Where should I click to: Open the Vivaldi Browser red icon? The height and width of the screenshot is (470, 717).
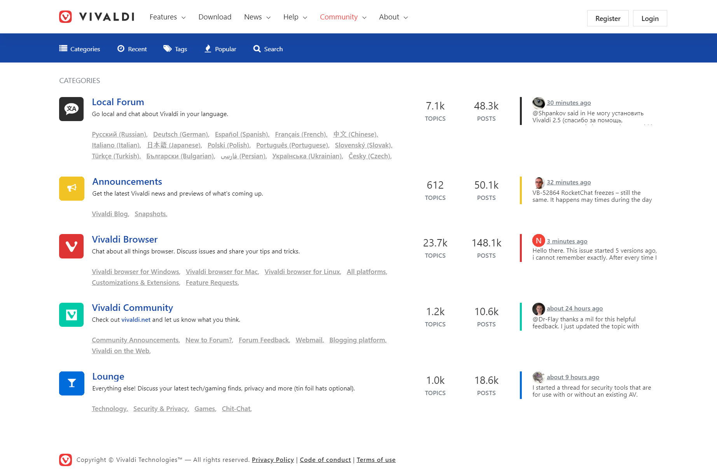point(72,246)
